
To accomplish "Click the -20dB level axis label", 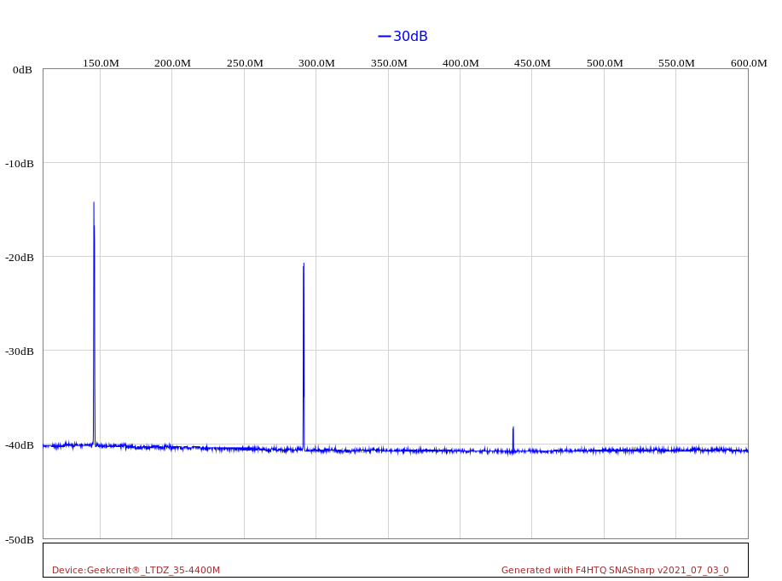I will click(x=20, y=258).
